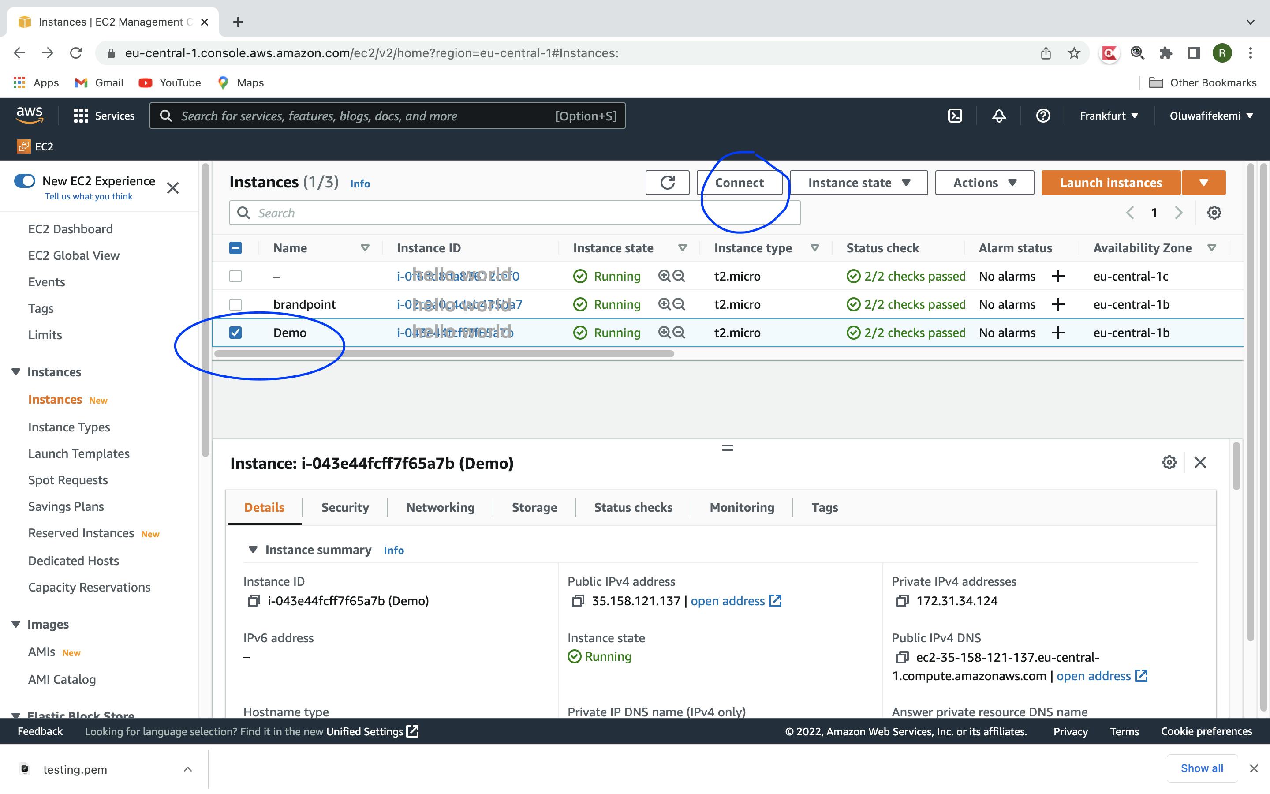The height and width of the screenshot is (794, 1270).
Task: Toggle select-all instances checkbox in header
Action: 235,248
